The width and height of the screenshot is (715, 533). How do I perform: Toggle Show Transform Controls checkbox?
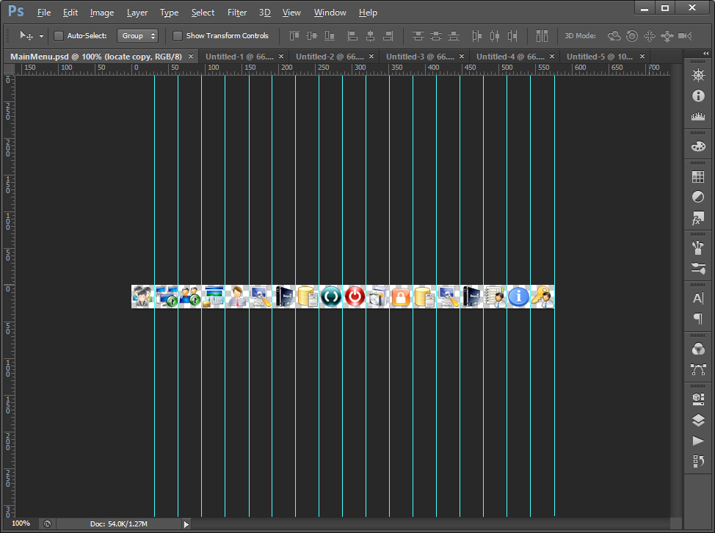(x=178, y=36)
